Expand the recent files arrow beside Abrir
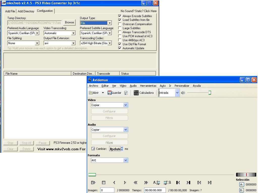The height and width of the screenshot is (193, 258). pyautogui.click(x=103, y=93)
